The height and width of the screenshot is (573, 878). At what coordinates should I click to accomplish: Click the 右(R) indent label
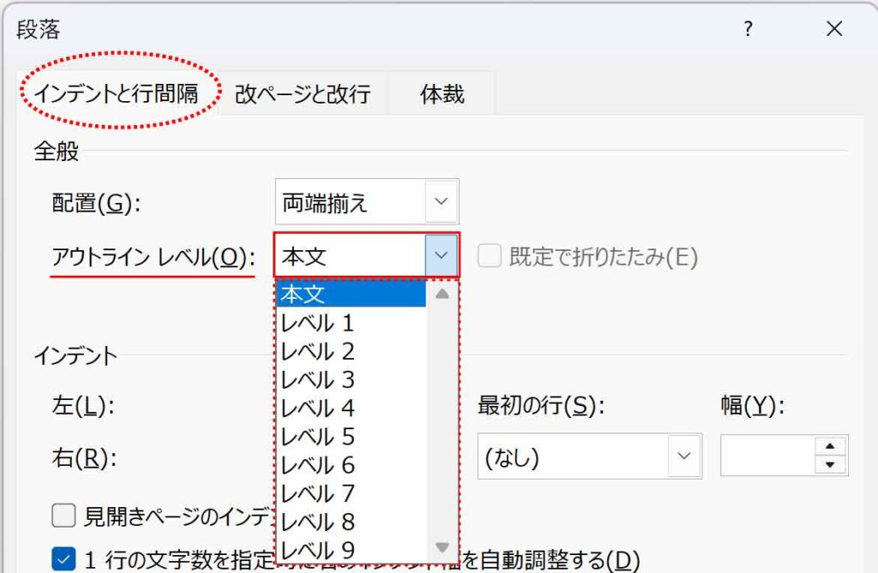[x=84, y=458]
